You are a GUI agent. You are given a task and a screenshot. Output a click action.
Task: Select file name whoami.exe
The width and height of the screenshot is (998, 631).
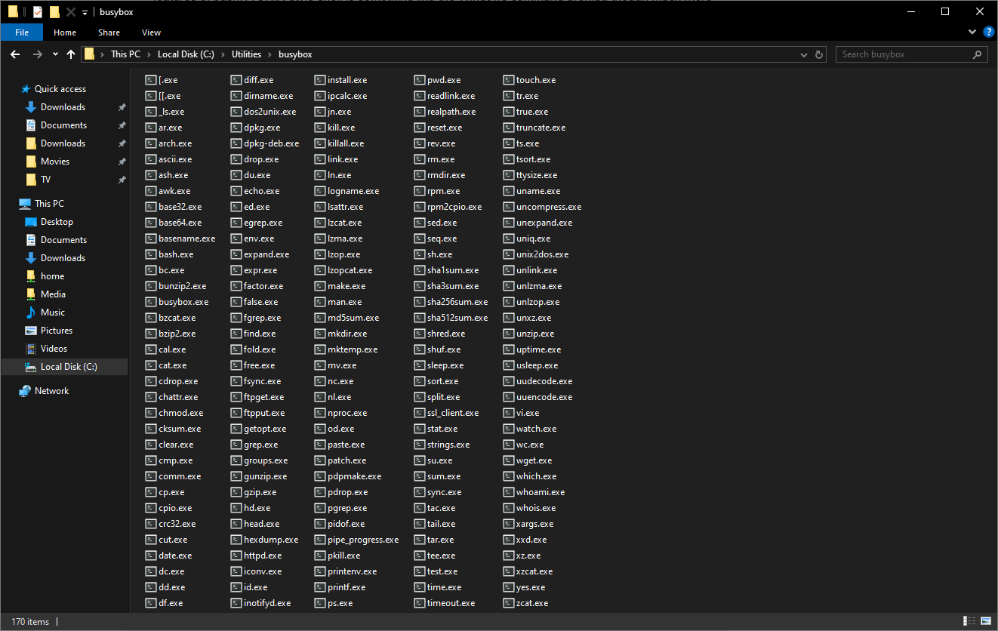(x=541, y=492)
